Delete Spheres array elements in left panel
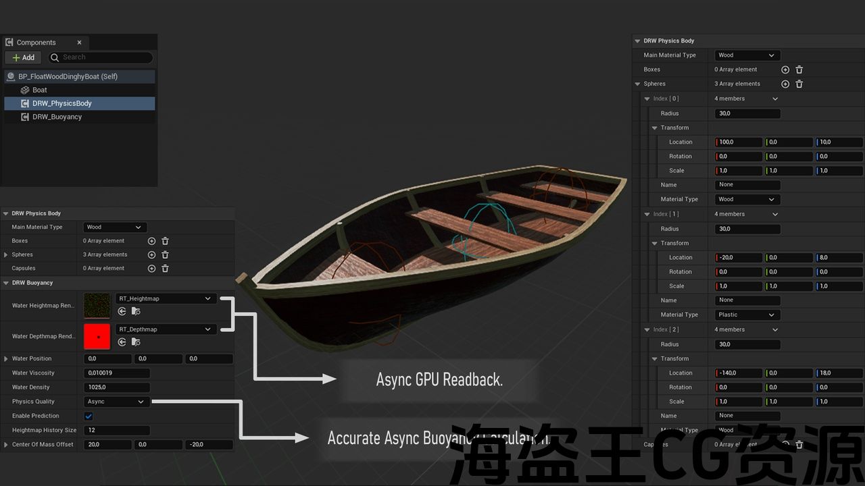This screenshot has width=865, height=486. coord(165,255)
